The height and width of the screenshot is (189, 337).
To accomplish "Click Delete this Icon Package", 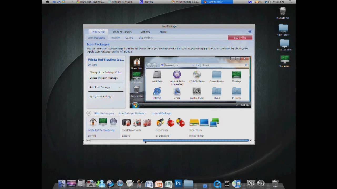I will (103, 78).
